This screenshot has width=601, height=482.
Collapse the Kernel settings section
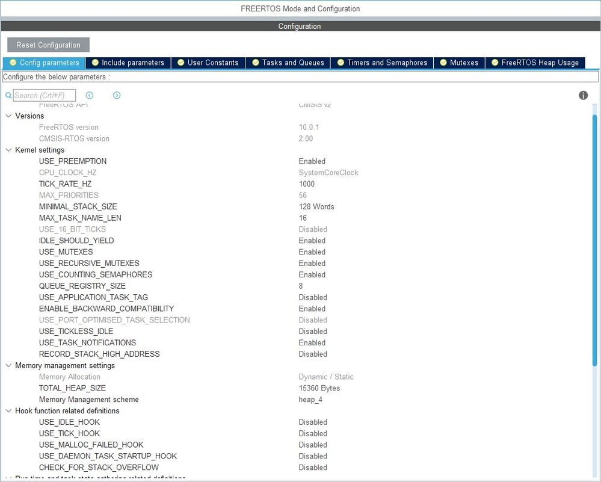tap(8, 150)
